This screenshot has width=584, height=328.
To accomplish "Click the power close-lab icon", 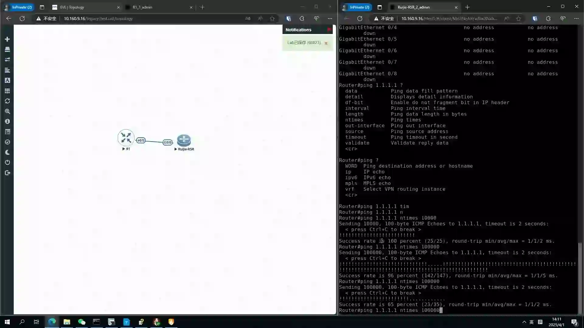I will (x=7, y=162).
